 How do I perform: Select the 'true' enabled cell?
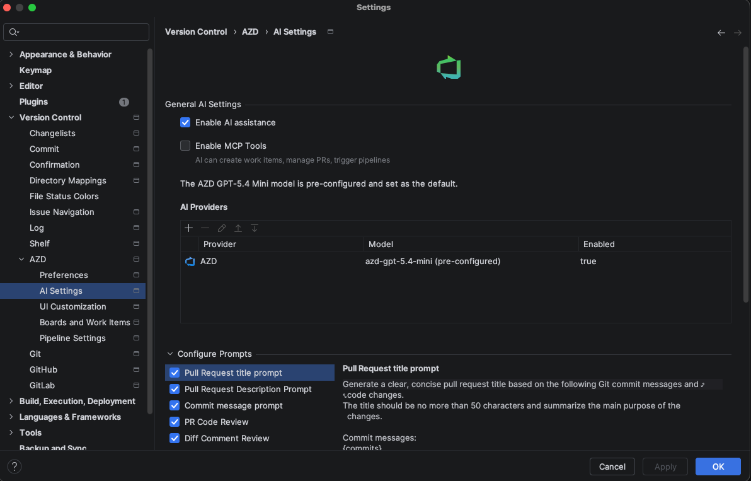click(x=588, y=262)
